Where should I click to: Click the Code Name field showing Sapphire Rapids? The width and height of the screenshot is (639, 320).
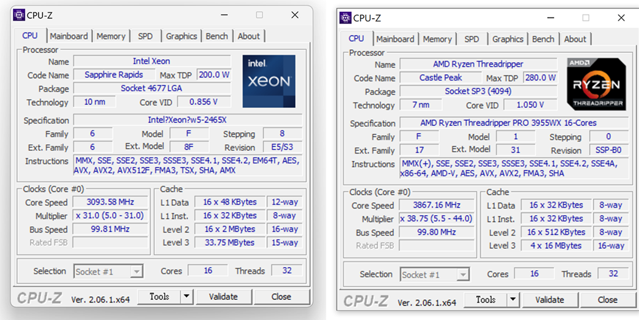click(114, 75)
